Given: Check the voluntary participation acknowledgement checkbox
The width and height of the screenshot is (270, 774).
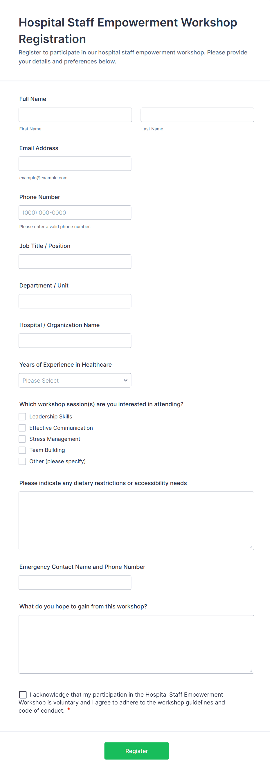Looking at the screenshot, I should click(x=23, y=695).
